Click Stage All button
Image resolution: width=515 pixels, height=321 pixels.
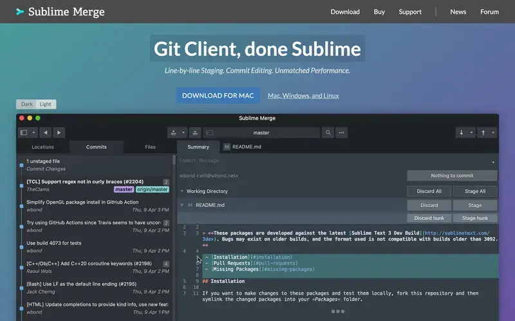tap(475, 191)
